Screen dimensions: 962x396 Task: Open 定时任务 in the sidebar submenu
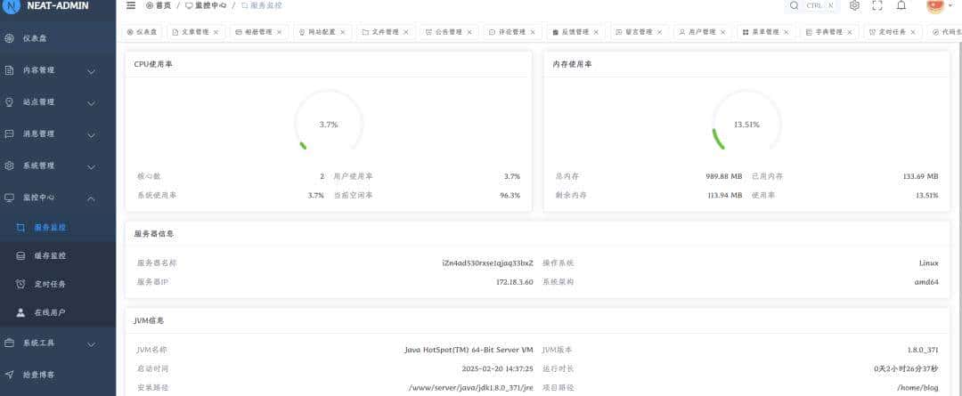(58, 284)
